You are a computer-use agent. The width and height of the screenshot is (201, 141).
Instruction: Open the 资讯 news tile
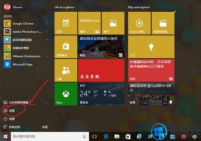[151, 70]
